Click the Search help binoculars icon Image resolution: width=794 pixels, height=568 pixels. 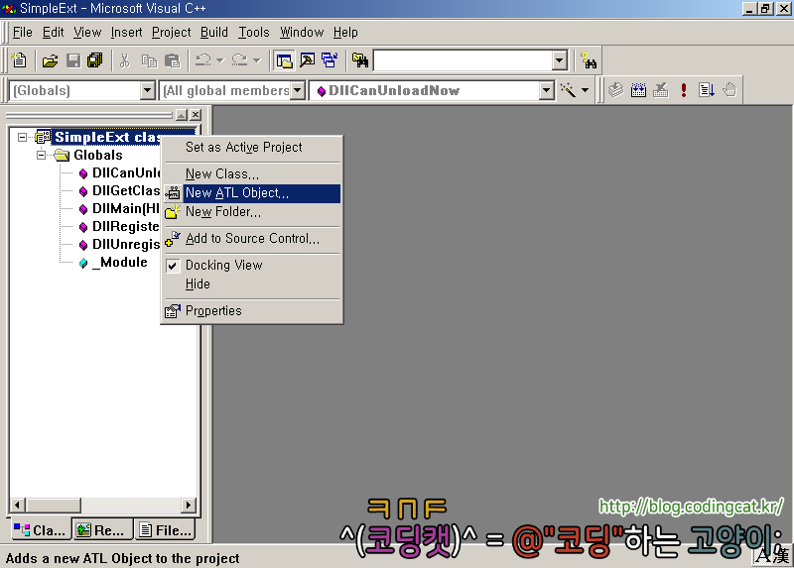pyautogui.click(x=589, y=60)
